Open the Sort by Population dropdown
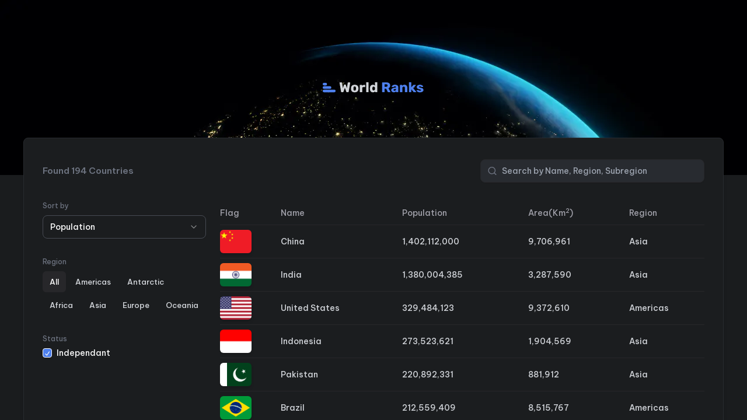 tap(124, 227)
